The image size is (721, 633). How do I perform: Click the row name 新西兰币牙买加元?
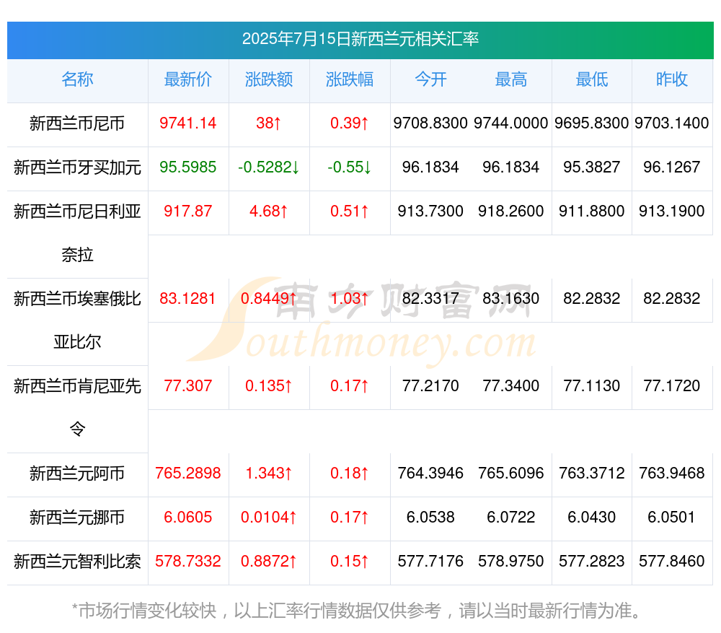click(x=77, y=167)
